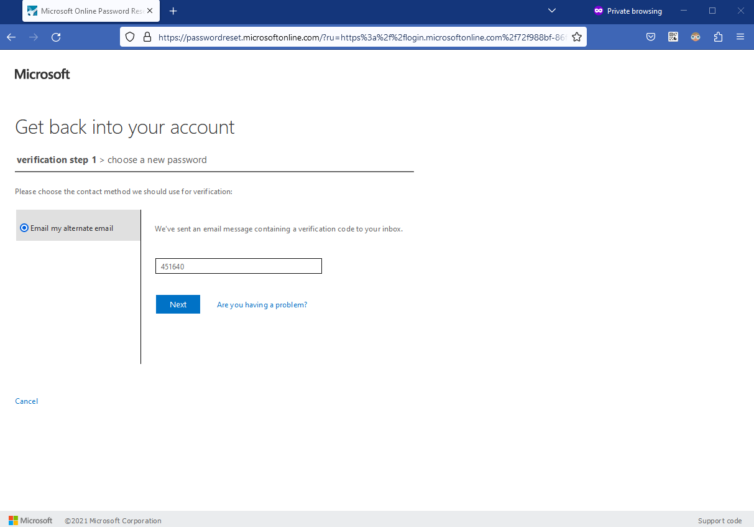Bookmark this page with the star icon
Viewport: 754px width, 527px height.
[577, 36]
